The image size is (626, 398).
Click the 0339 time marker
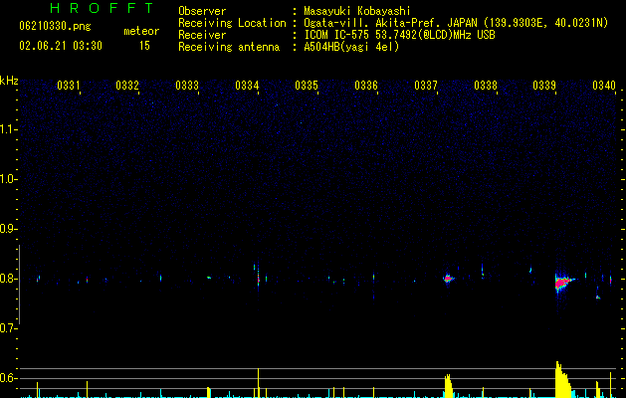point(544,86)
